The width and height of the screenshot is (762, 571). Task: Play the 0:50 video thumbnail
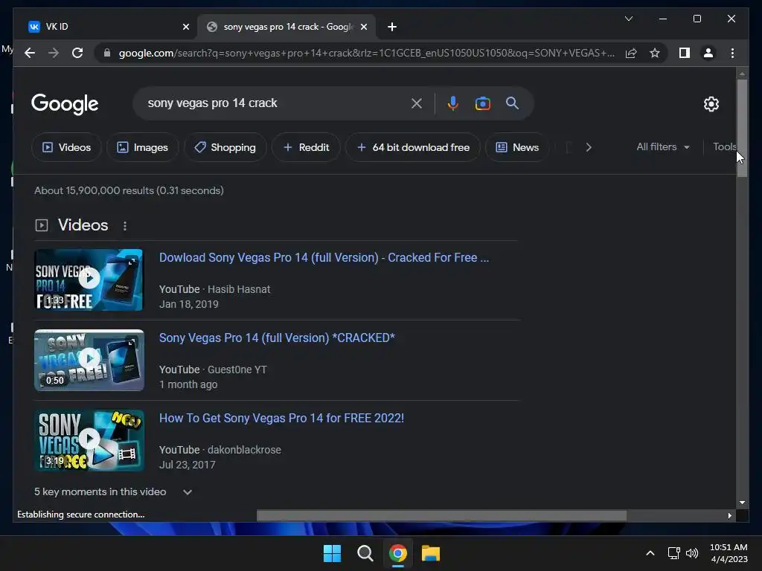[89, 361]
